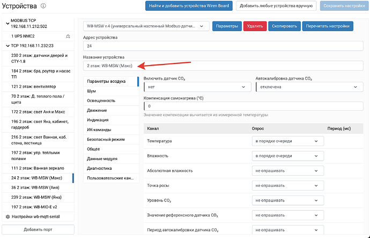Click Найти и добавить устройства Wiren Board
The width and height of the screenshot is (370, 238).
189,6
